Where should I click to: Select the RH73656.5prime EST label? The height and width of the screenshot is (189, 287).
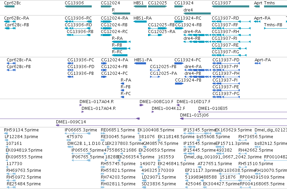256,137
